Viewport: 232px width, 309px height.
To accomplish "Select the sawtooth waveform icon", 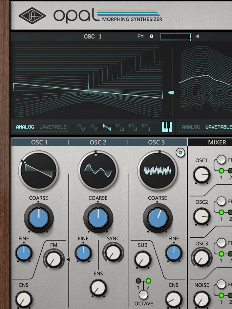I will (x=107, y=127).
